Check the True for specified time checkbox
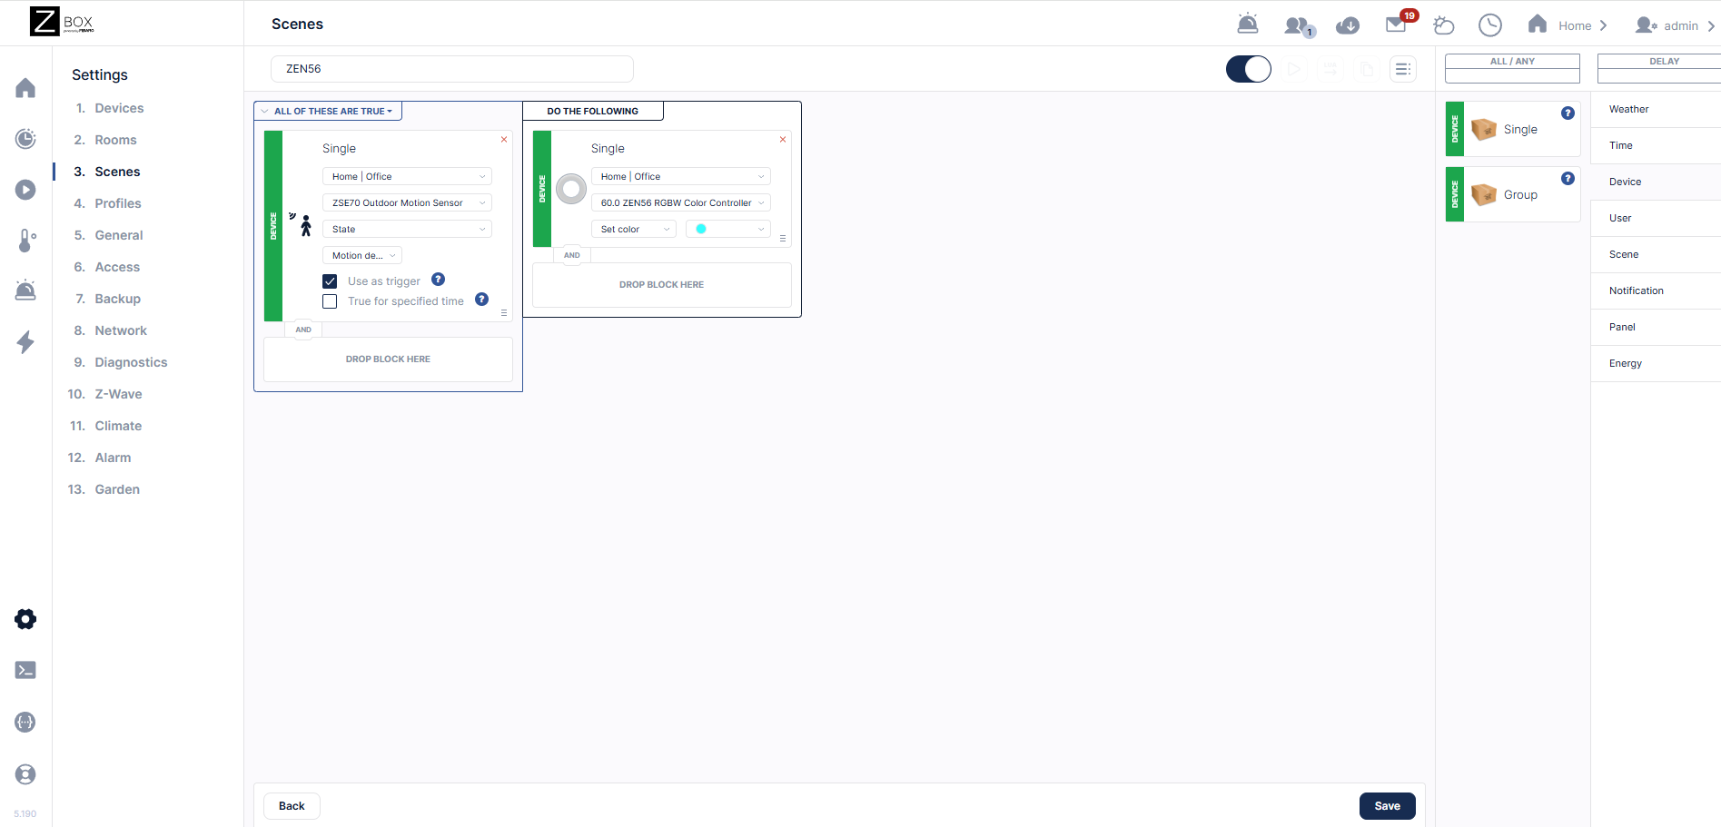This screenshot has height=827, width=1721. pos(330,301)
